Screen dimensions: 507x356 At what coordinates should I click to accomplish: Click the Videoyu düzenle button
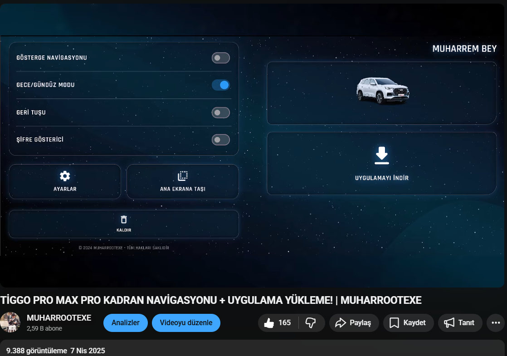[186, 323]
